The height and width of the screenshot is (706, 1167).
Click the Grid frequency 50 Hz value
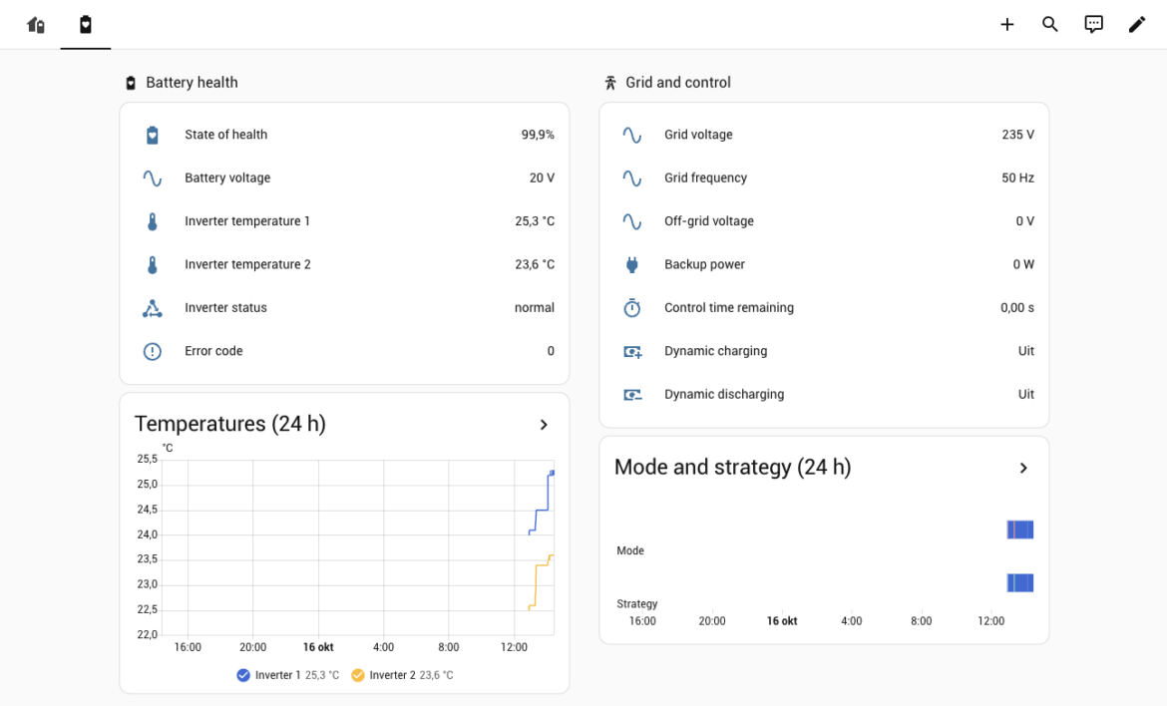[1017, 177]
